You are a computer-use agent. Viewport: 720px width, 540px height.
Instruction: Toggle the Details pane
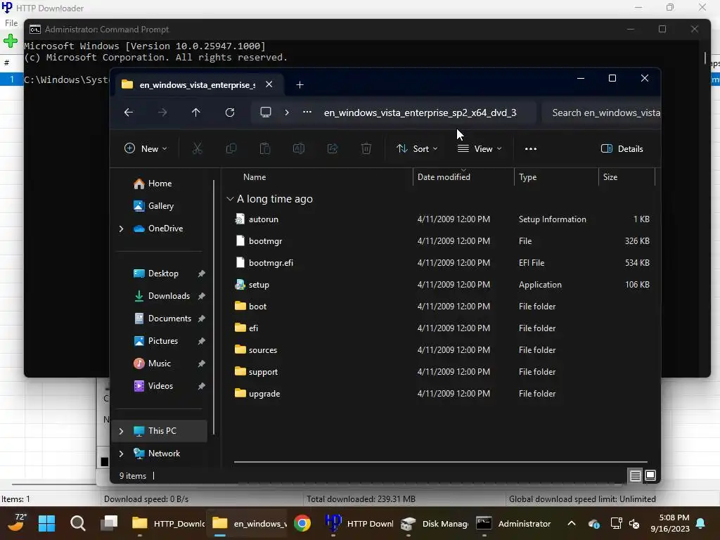tap(622, 149)
